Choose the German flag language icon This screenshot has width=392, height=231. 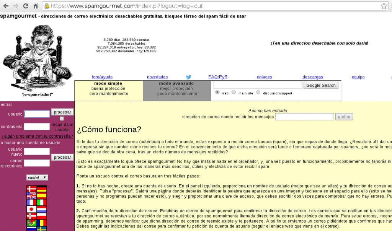coord(41,189)
